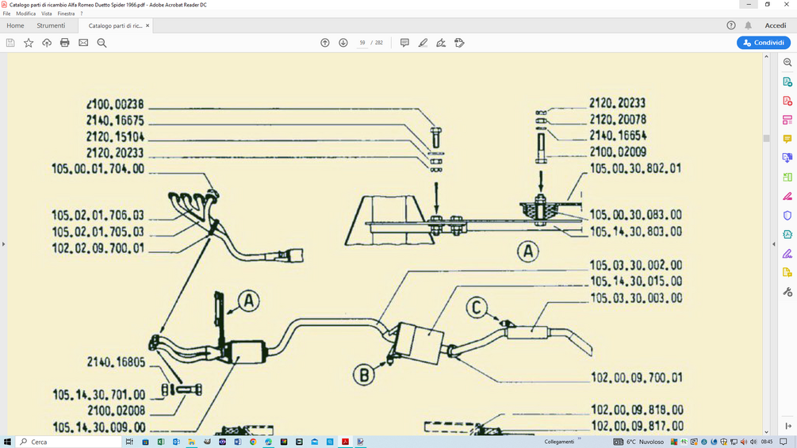Click part number 105.03.30.002.00 in the diagram

point(635,265)
